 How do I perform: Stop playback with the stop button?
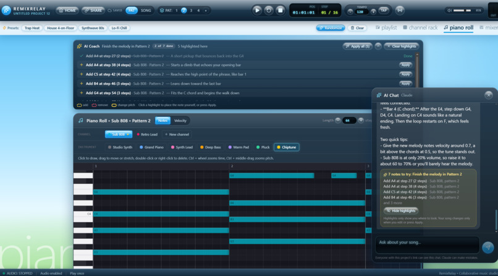[x=281, y=11]
